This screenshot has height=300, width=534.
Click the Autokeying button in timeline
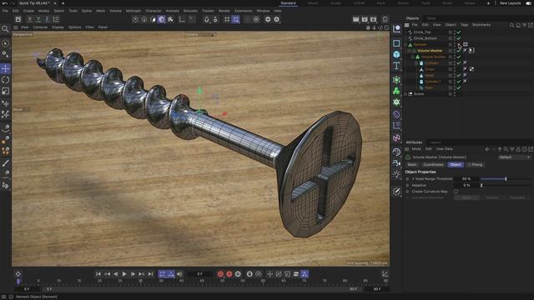pyautogui.click(x=229, y=274)
